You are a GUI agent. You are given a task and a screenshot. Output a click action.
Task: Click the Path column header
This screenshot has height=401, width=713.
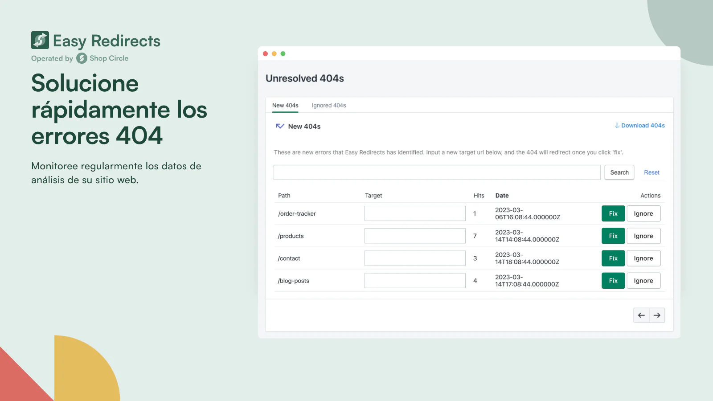pos(284,196)
